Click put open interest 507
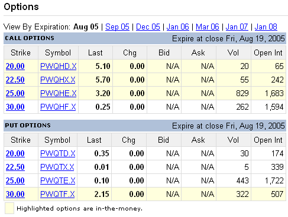Image resolution: width=288 pixels, height=217 pixels. coord(277,194)
